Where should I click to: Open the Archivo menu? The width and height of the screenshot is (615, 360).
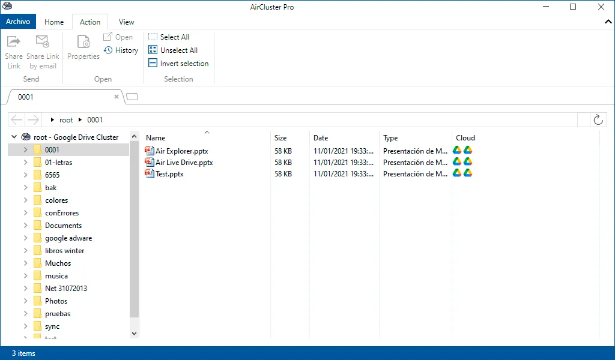[18, 22]
